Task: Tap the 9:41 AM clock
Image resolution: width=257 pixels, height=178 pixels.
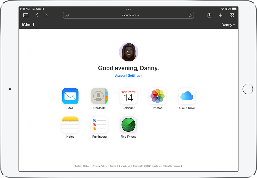Action: click(25, 9)
